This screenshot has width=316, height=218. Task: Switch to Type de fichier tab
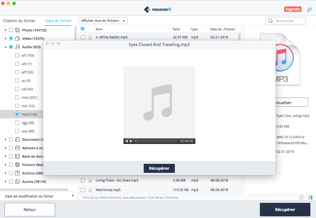click(58, 21)
